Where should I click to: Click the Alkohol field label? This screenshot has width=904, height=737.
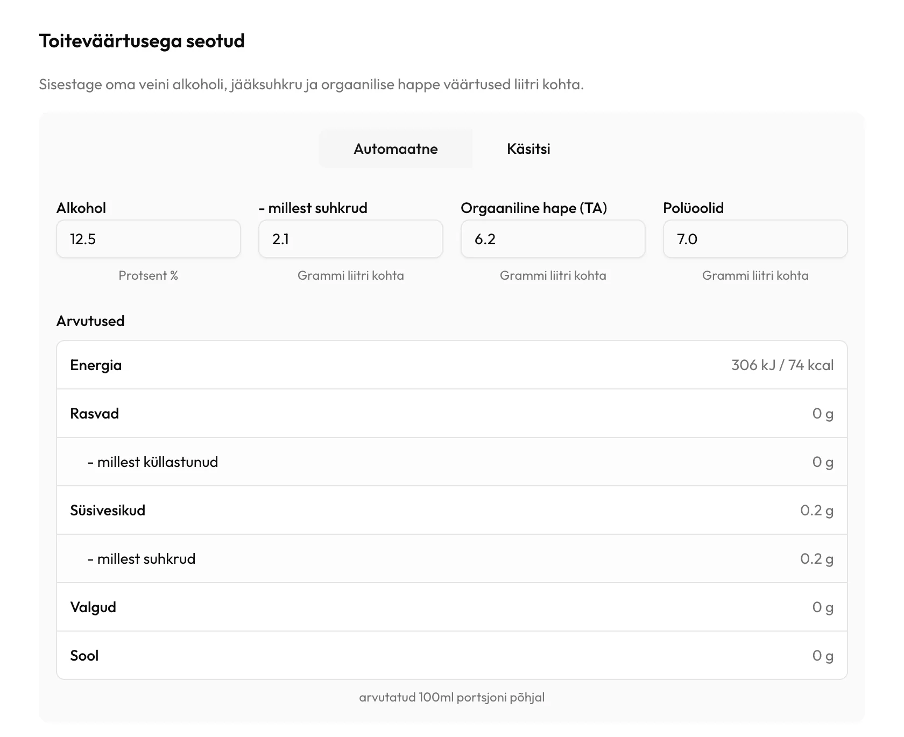[x=81, y=208]
